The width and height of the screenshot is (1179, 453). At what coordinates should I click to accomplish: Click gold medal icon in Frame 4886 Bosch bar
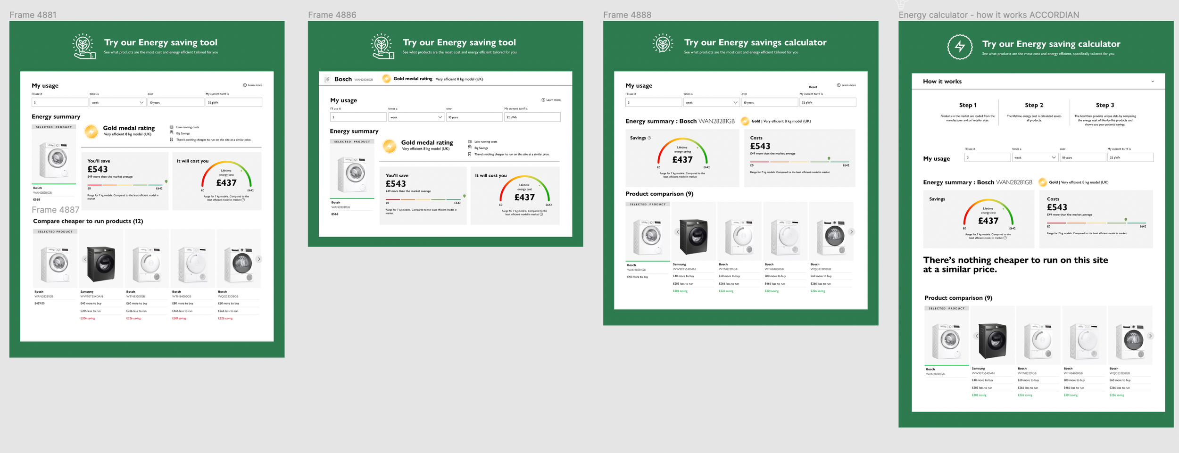pyautogui.click(x=386, y=79)
